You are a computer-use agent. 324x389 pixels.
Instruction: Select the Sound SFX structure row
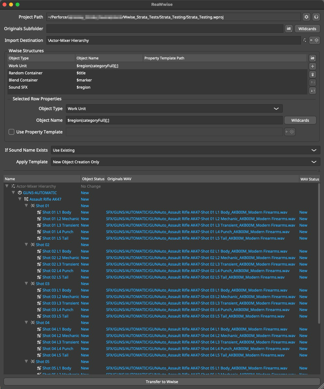[x=157, y=87]
